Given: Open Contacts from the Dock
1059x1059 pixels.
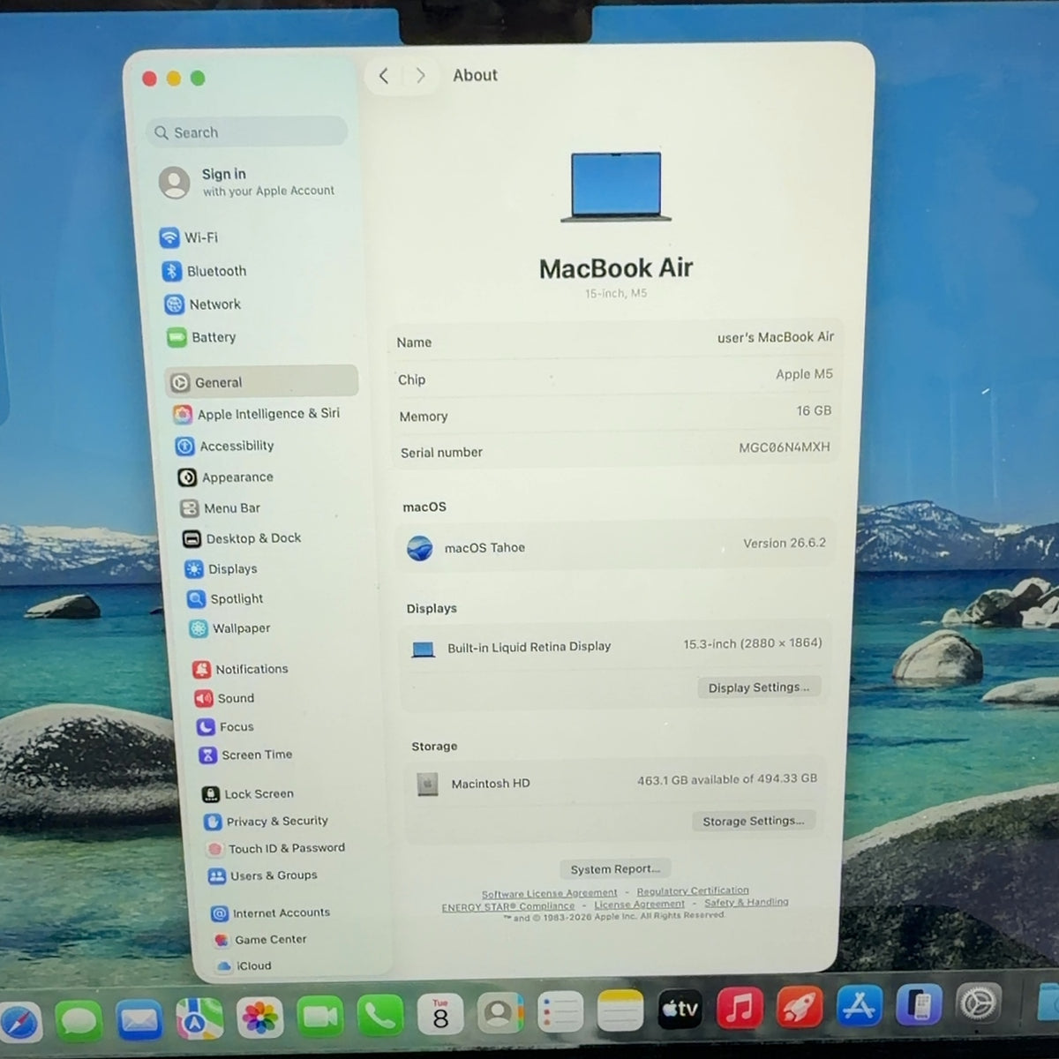Looking at the screenshot, I should tap(500, 1015).
